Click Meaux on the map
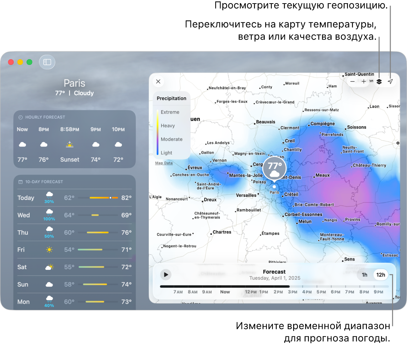 click(x=323, y=175)
